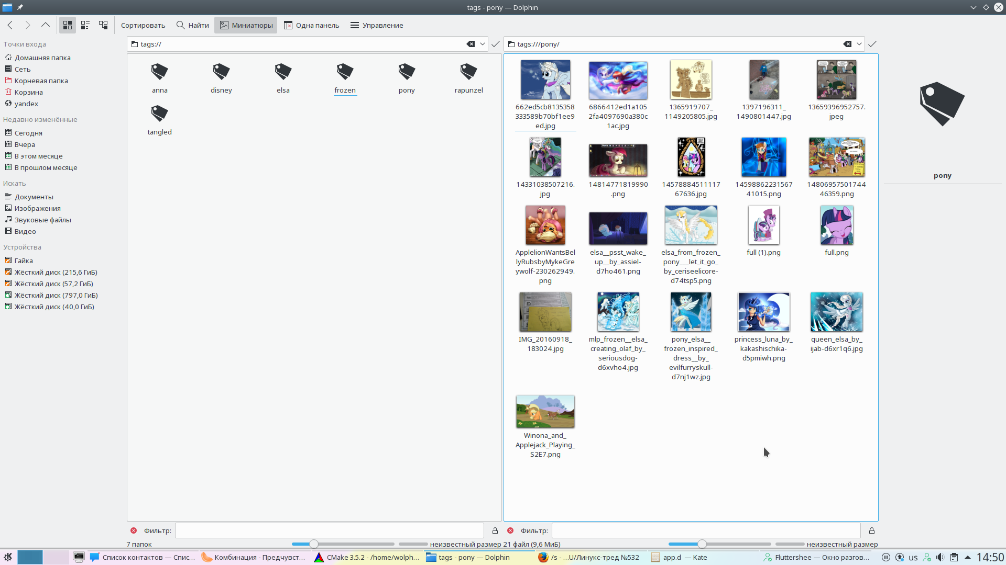Expand the left location history dropdown
The height and width of the screenshot is (565, 1006).
483,44
